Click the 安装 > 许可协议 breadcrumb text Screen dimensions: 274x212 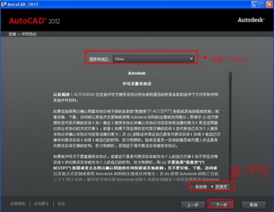tap(22, 34)
